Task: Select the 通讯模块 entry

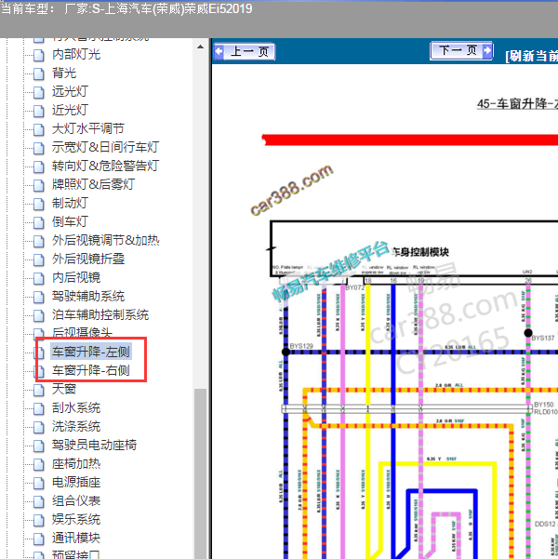Action: (76, 538)
